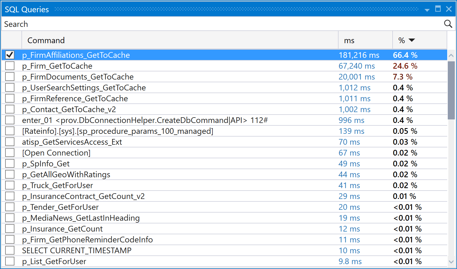
Task: Sort by the ms column header
Action: [x=349, y=40]
